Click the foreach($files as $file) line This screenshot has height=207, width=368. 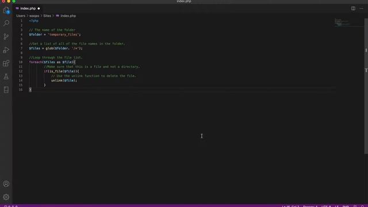coord(52,62)
